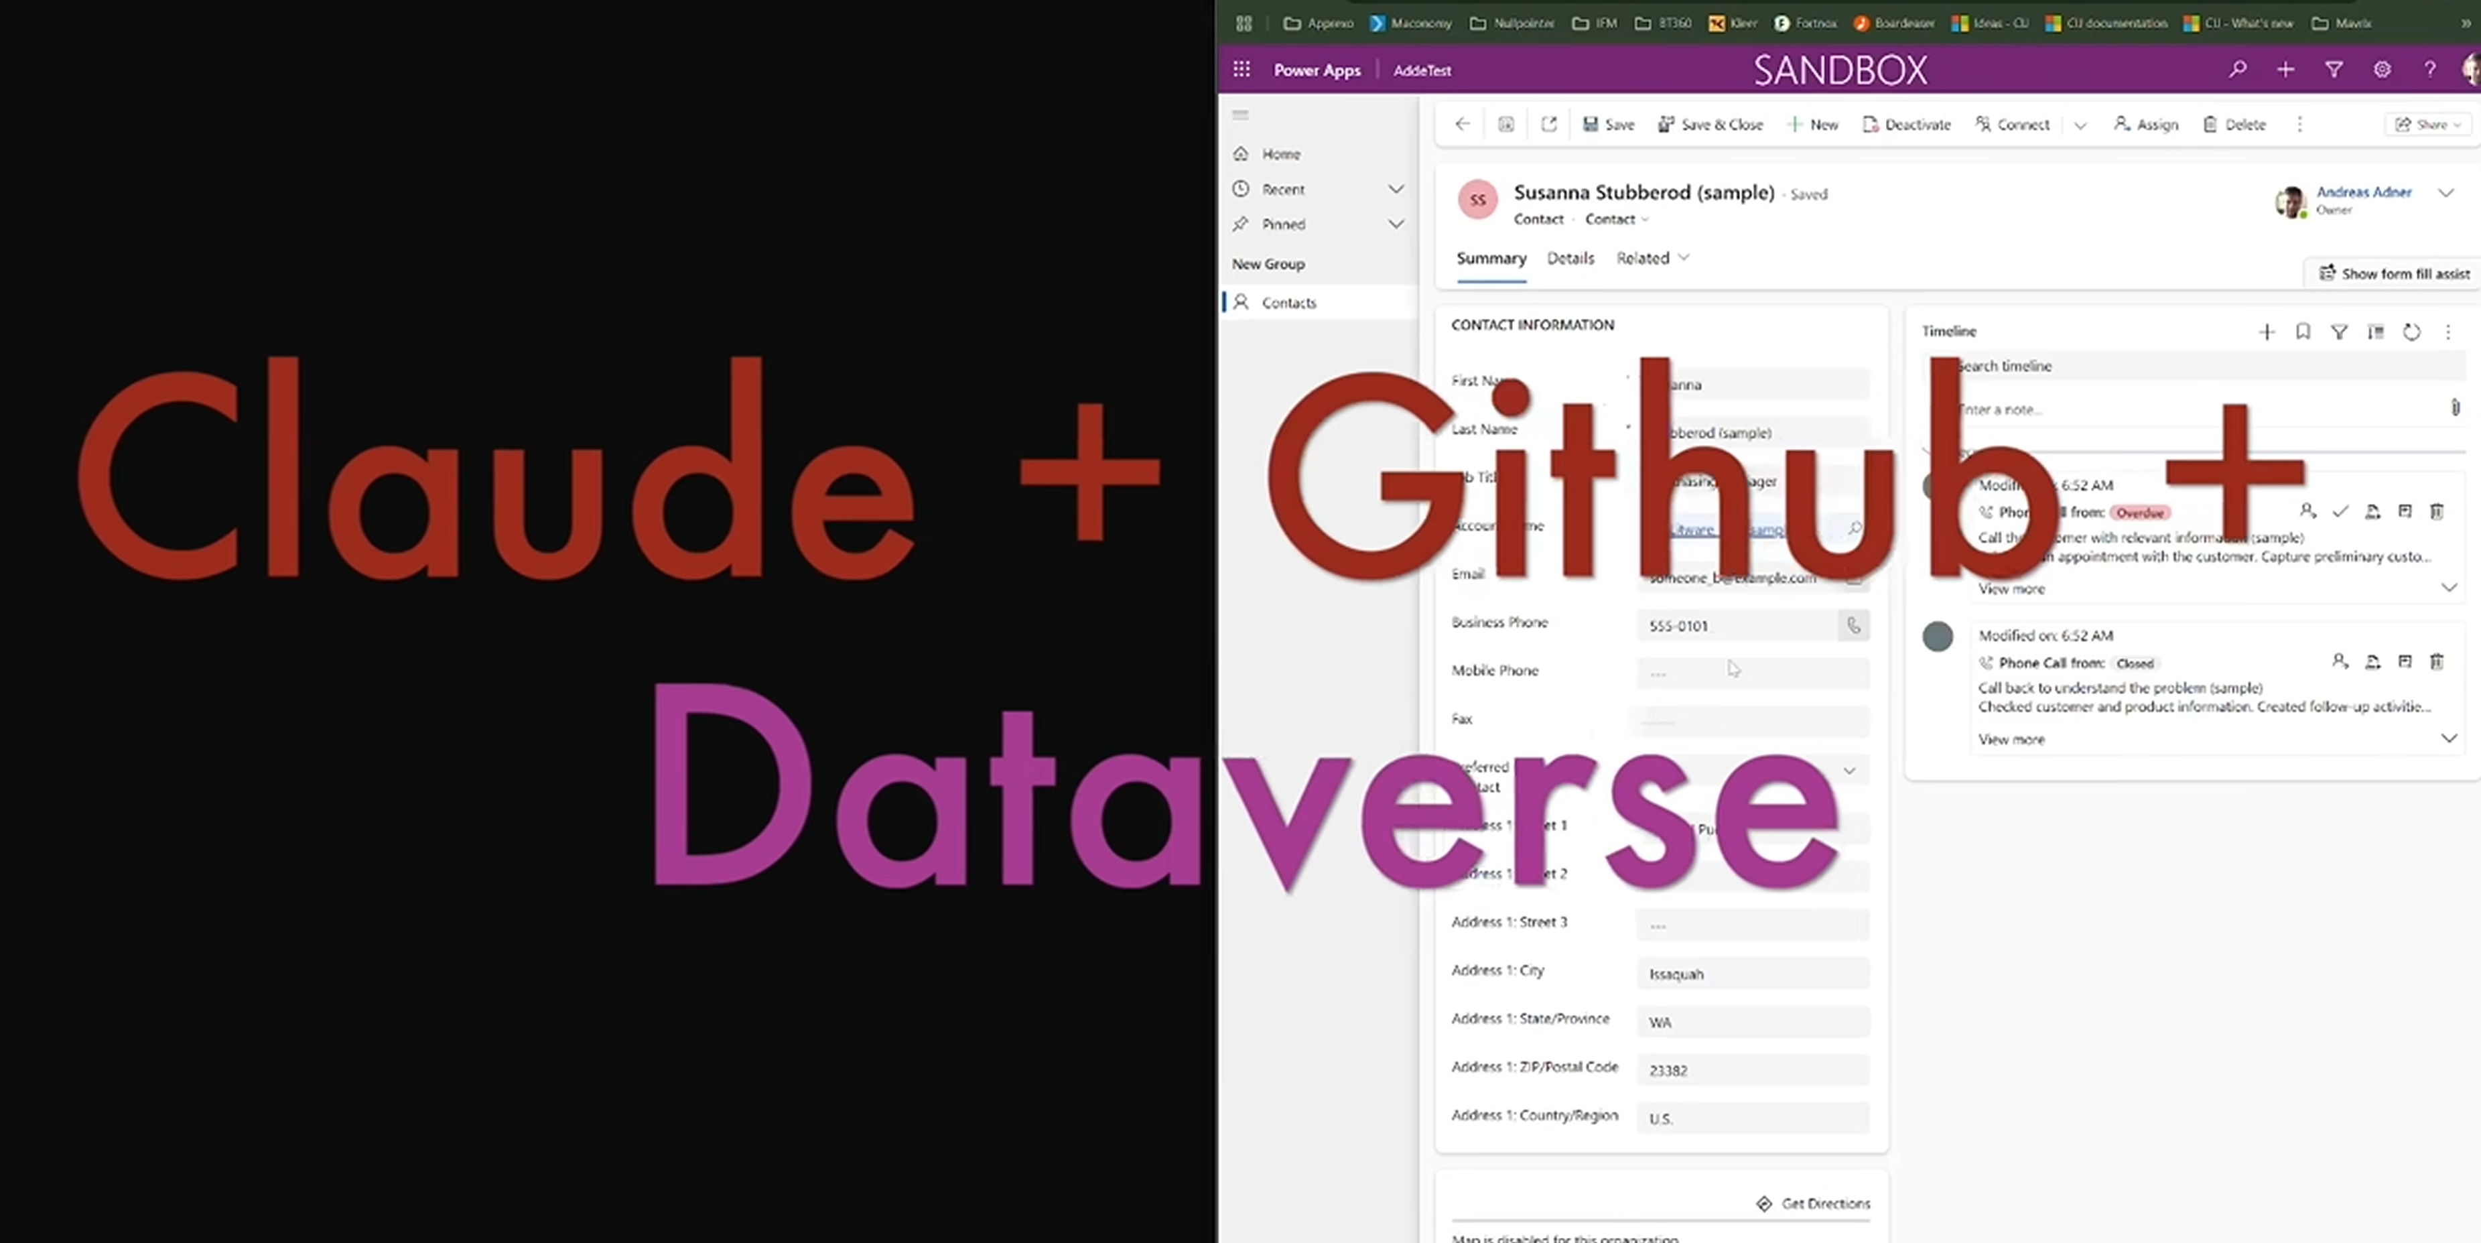Open the Approxo bookmark folder
The image size is (2481, 1243).
tap(1317, 23)
